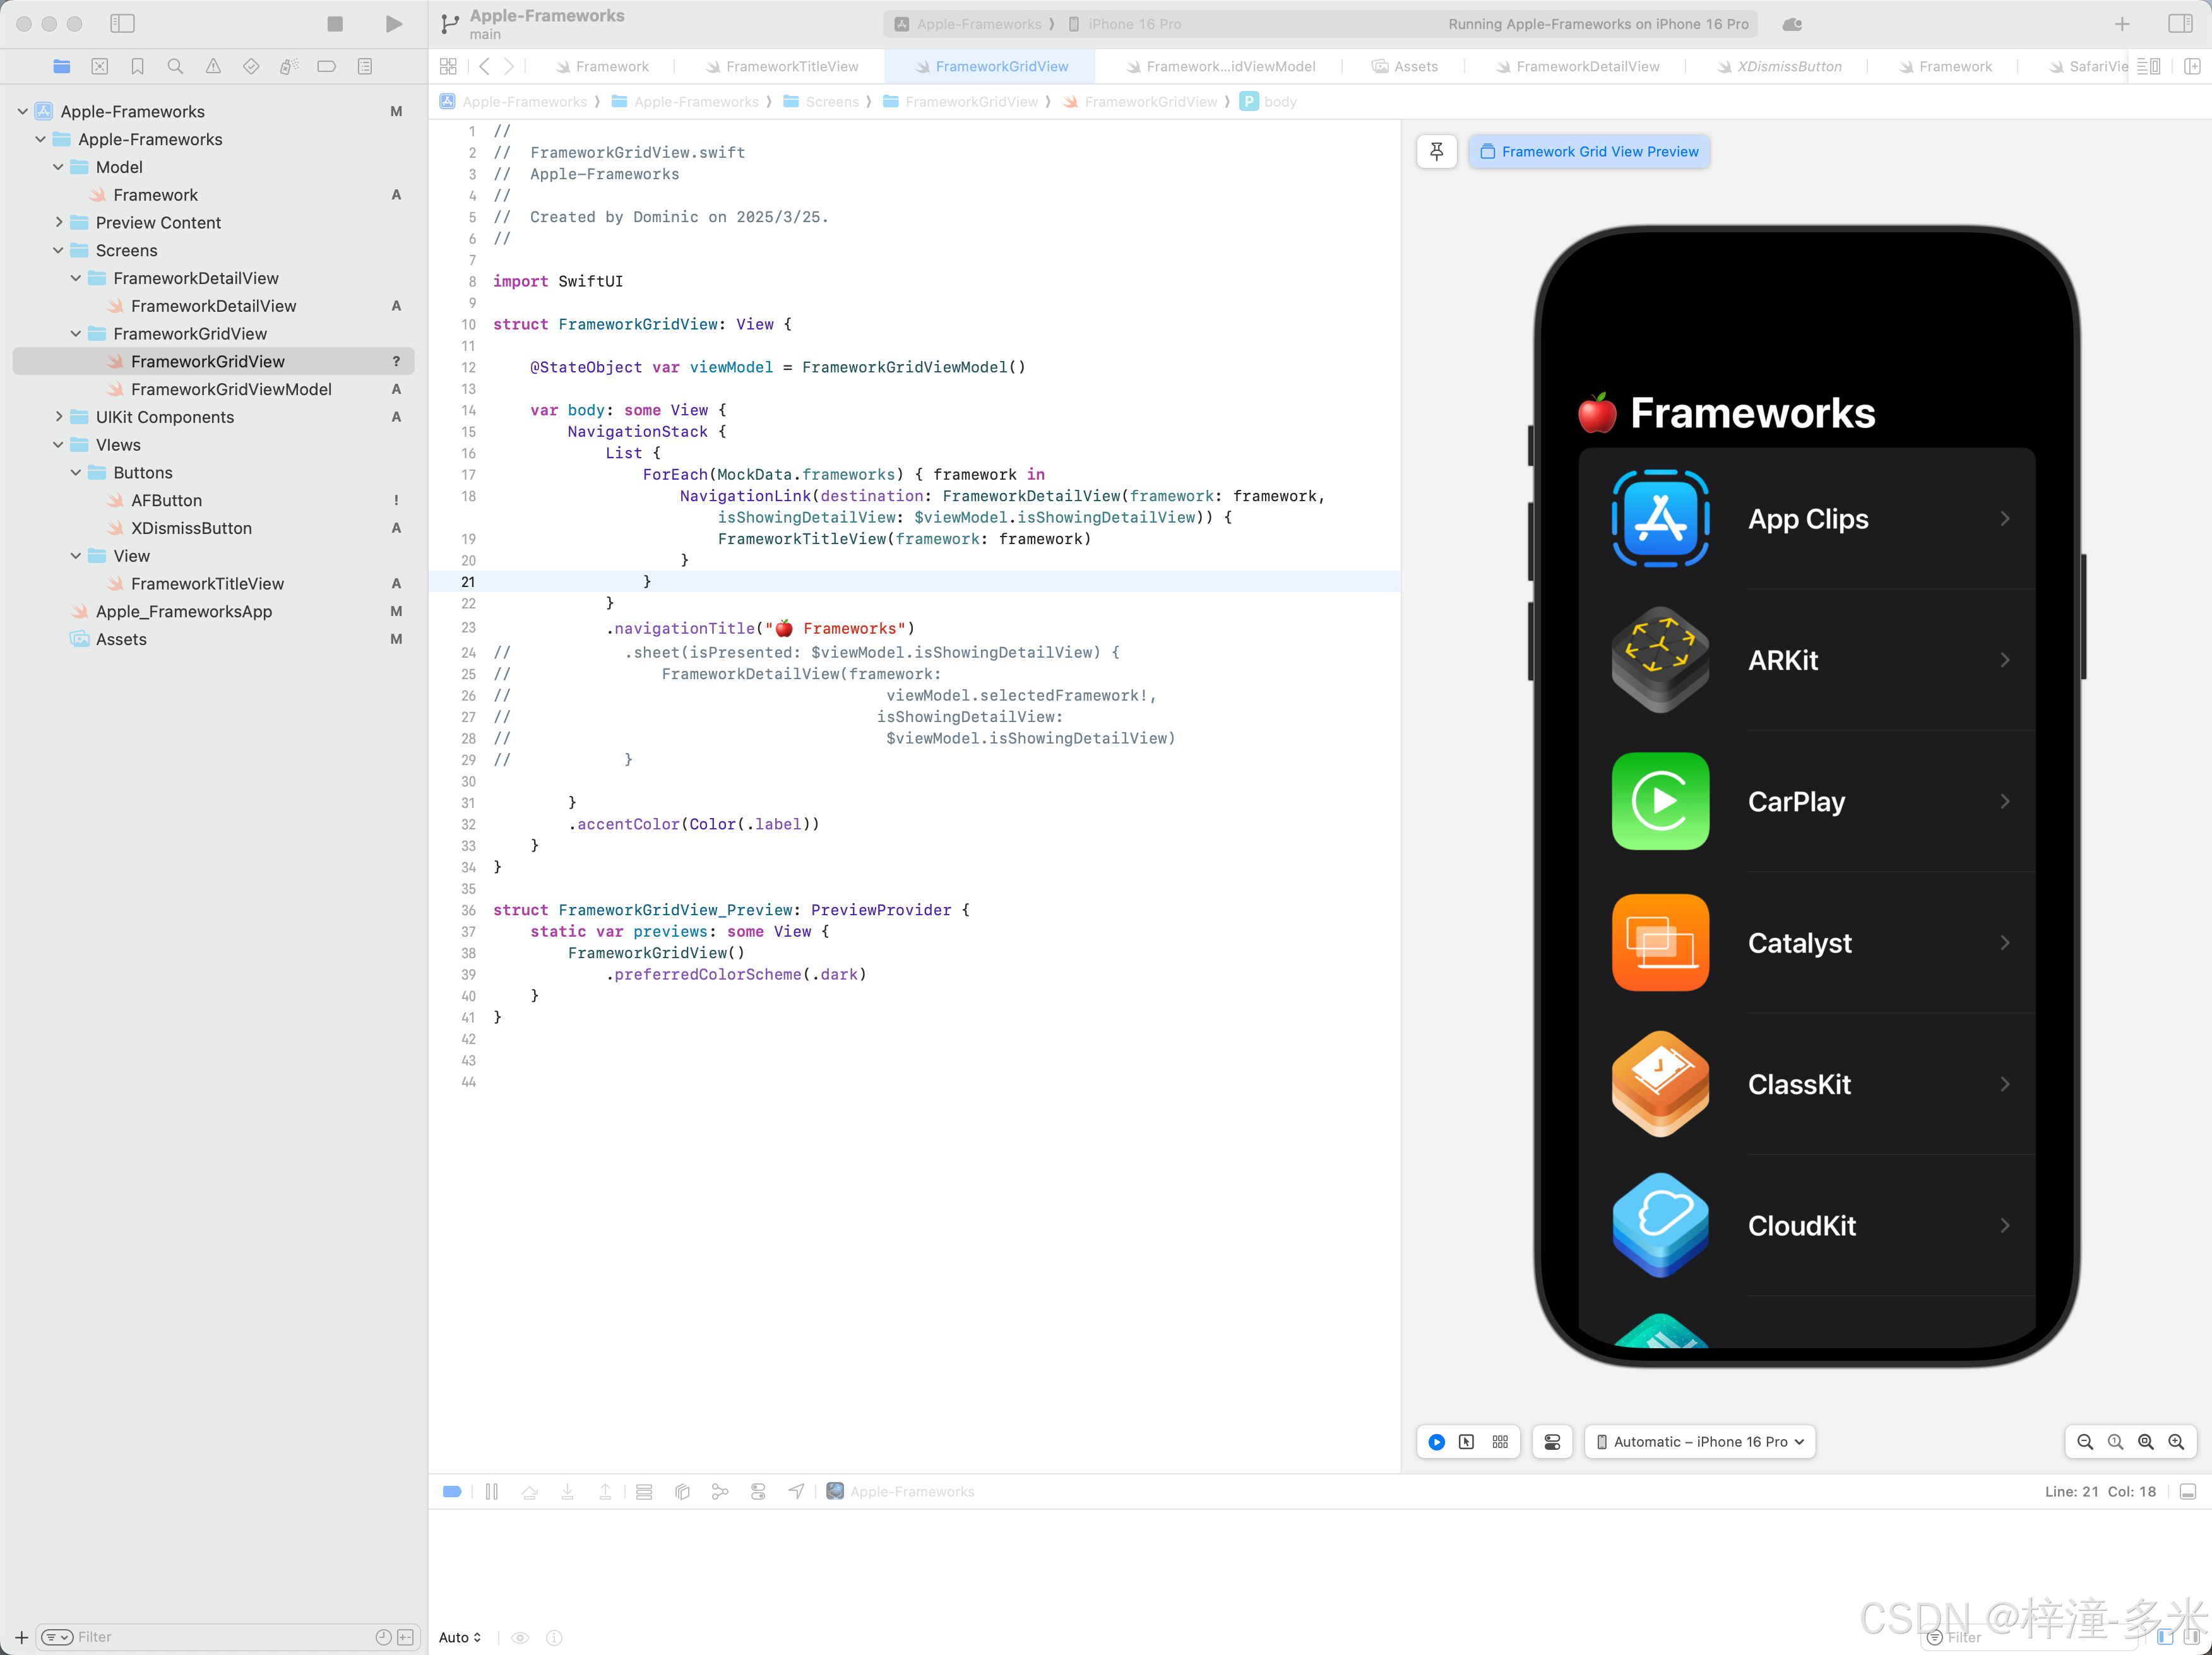Open the Find navigator magnifier icon
The height and width of the screenshot is (1655, 2212).
[175, 67]
